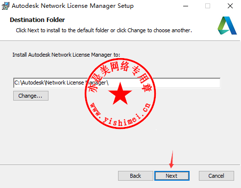Click the red arrow above Next
This screenshot has width=241, height=188.
(x=171, y=159)
